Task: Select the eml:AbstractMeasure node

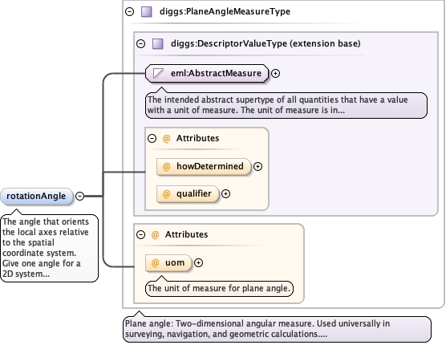Action: point(207,73)
